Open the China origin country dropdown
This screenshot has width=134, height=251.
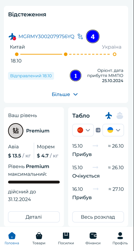pyautogui.click(x=83, y=130)
